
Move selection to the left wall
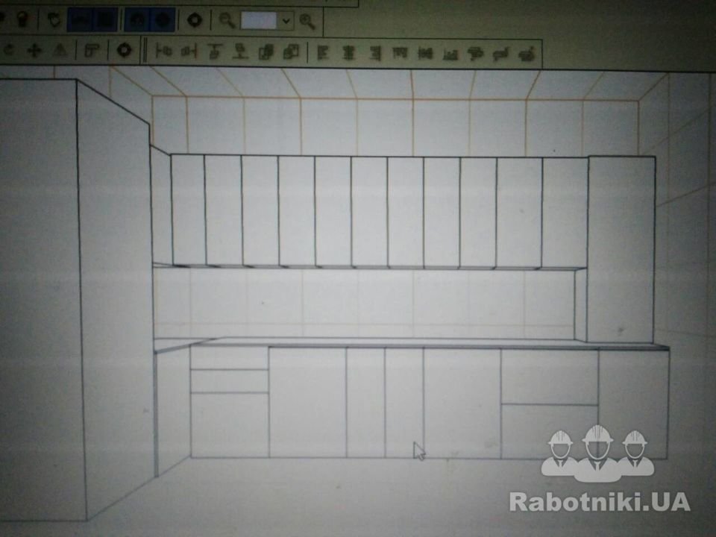point(163,51)
